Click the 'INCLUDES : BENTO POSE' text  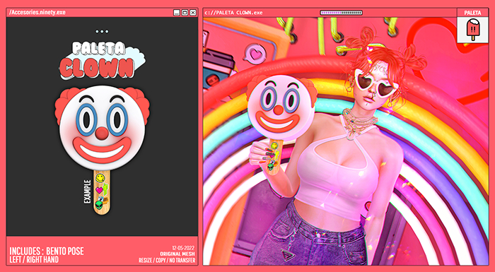47,252
